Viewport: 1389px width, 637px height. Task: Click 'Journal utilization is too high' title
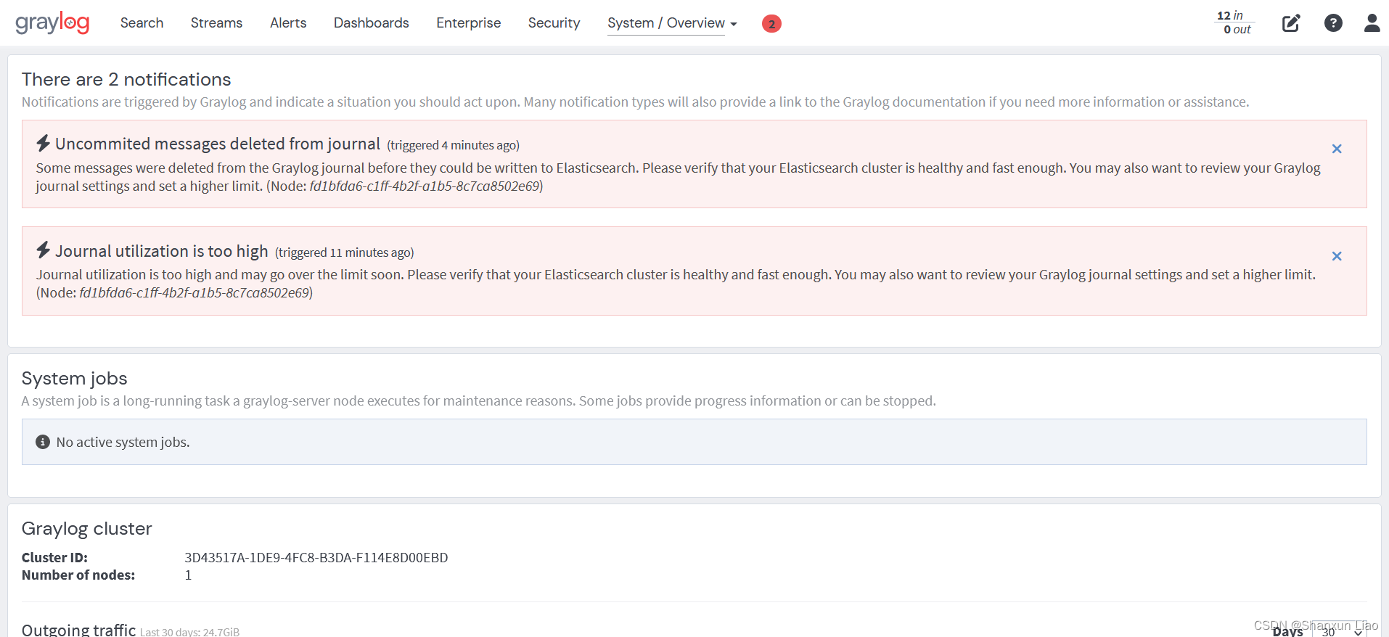pyautogui.click(x=162, y=251)
